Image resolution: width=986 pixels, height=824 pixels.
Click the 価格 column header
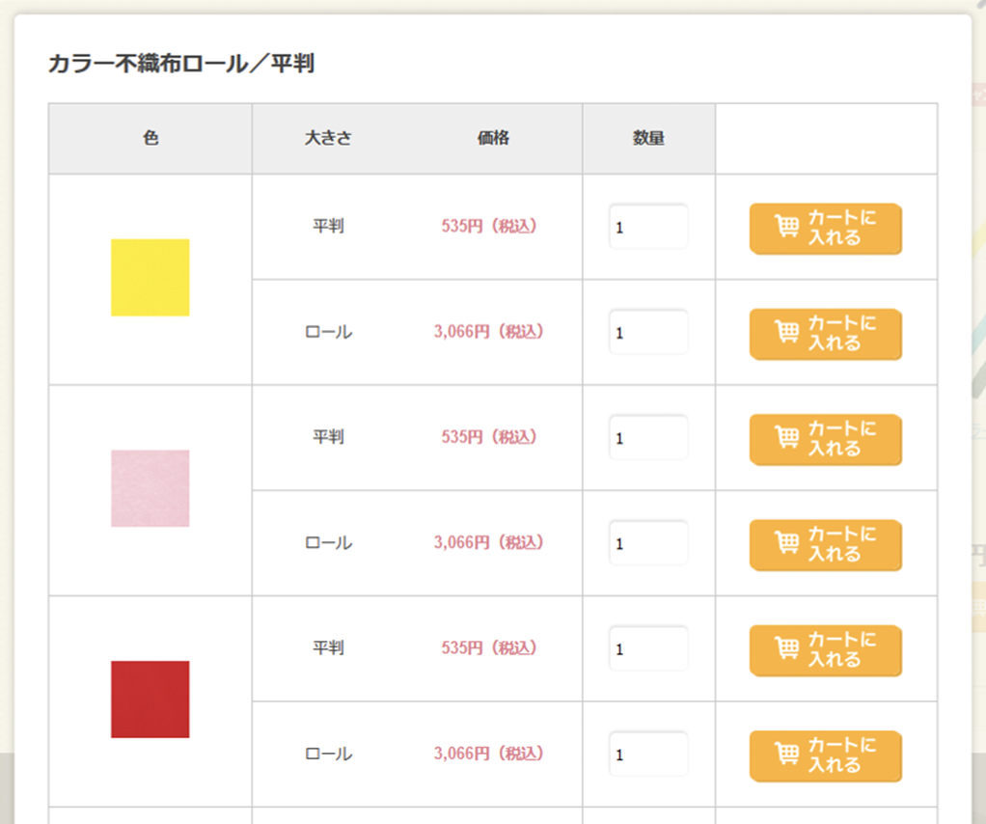(493, 138)
